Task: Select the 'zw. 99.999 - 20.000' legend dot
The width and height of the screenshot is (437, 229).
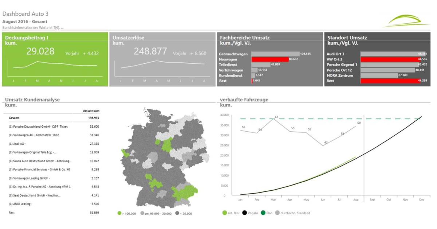Action: pos(142,213)
